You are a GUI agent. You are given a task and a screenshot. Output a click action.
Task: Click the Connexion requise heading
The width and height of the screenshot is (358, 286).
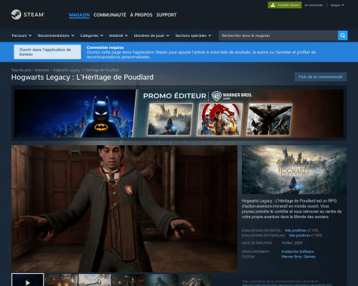click(x=105, y=47)
